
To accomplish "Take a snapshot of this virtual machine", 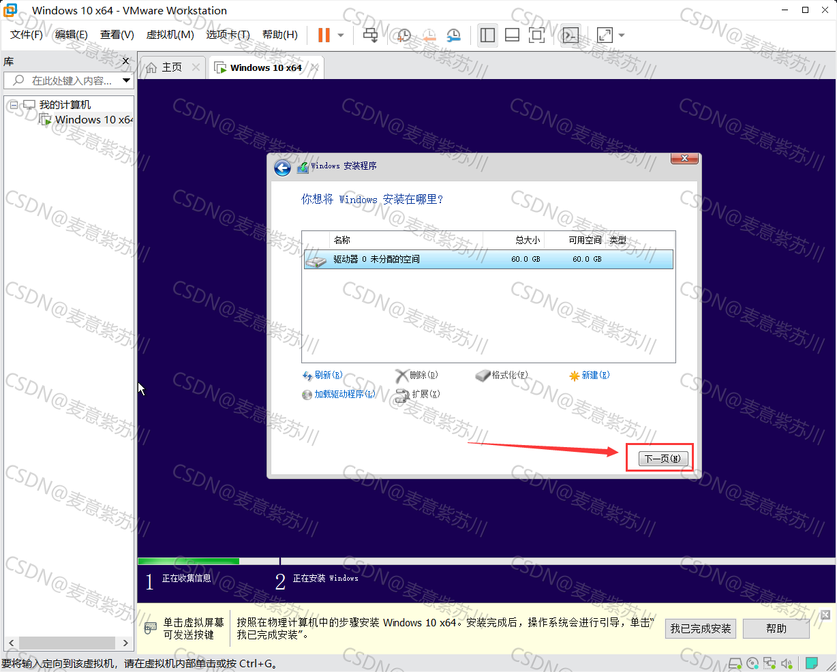I will [404, 35].
